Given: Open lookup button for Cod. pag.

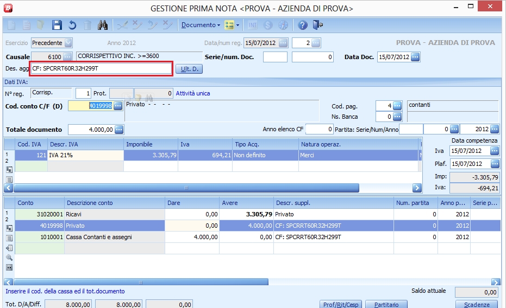Looking at the screenshot, I should tap(397, 106).
